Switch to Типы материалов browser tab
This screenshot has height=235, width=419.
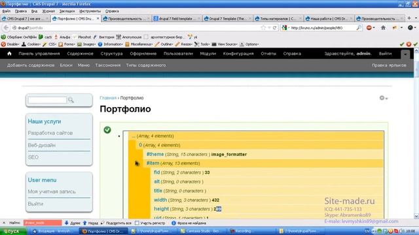point(278,19)
